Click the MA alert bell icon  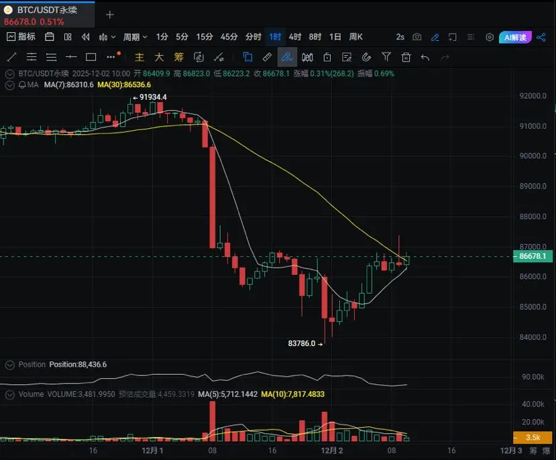pyautogui.click(x=22, y=84)
